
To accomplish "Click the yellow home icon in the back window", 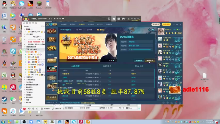I will pyautogui.click(x=26, y=18).
